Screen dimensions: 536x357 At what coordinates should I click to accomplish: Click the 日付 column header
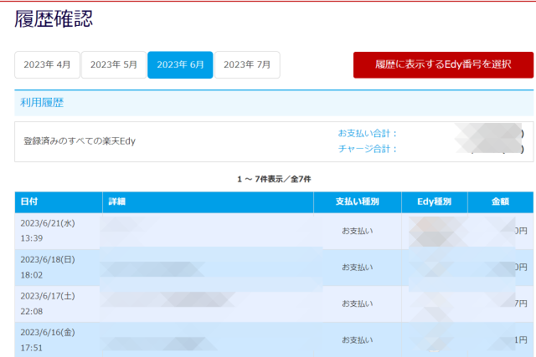coord(29,202)
